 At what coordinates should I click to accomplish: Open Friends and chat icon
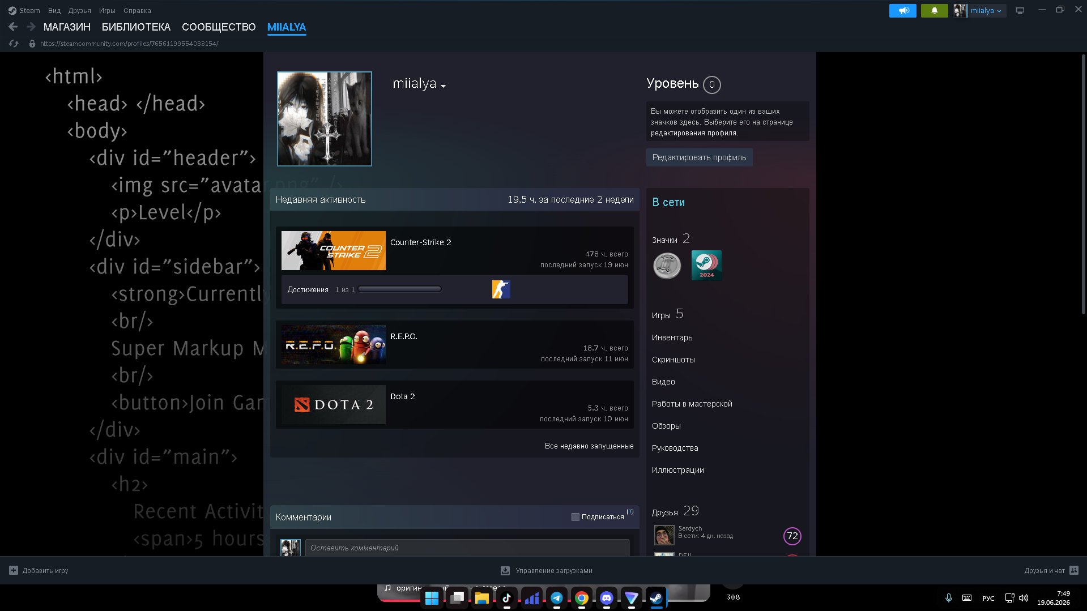[x=1074, y=570]
